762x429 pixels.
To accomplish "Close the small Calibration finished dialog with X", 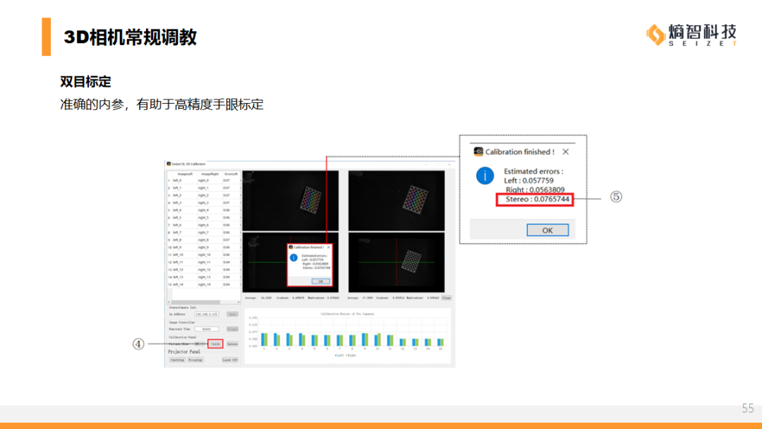I will click(329, 247).
